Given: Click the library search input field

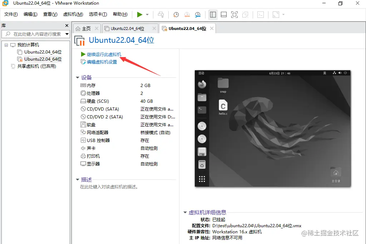Looking at the screenshot, I should click(35, 34).
